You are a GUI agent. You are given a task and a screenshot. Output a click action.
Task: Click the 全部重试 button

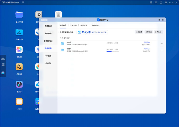[x=148, y=32]
